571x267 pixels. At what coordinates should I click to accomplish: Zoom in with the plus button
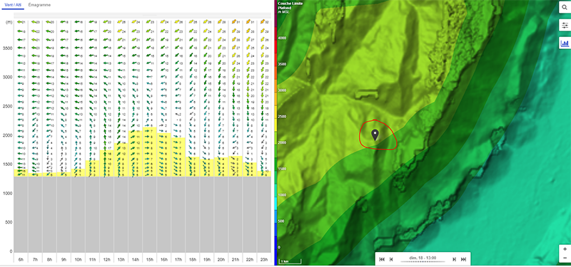coord(565,249)
